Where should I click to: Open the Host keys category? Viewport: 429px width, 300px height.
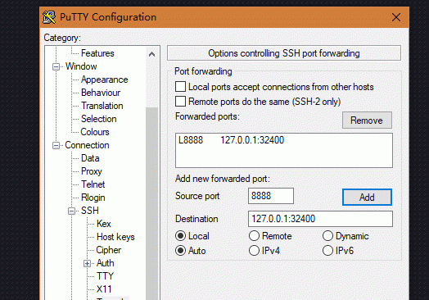click(x=115, y=237)
